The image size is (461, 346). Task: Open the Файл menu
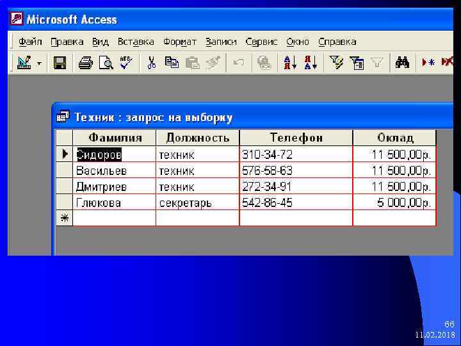pyautogui.click(x=30, y=42)
